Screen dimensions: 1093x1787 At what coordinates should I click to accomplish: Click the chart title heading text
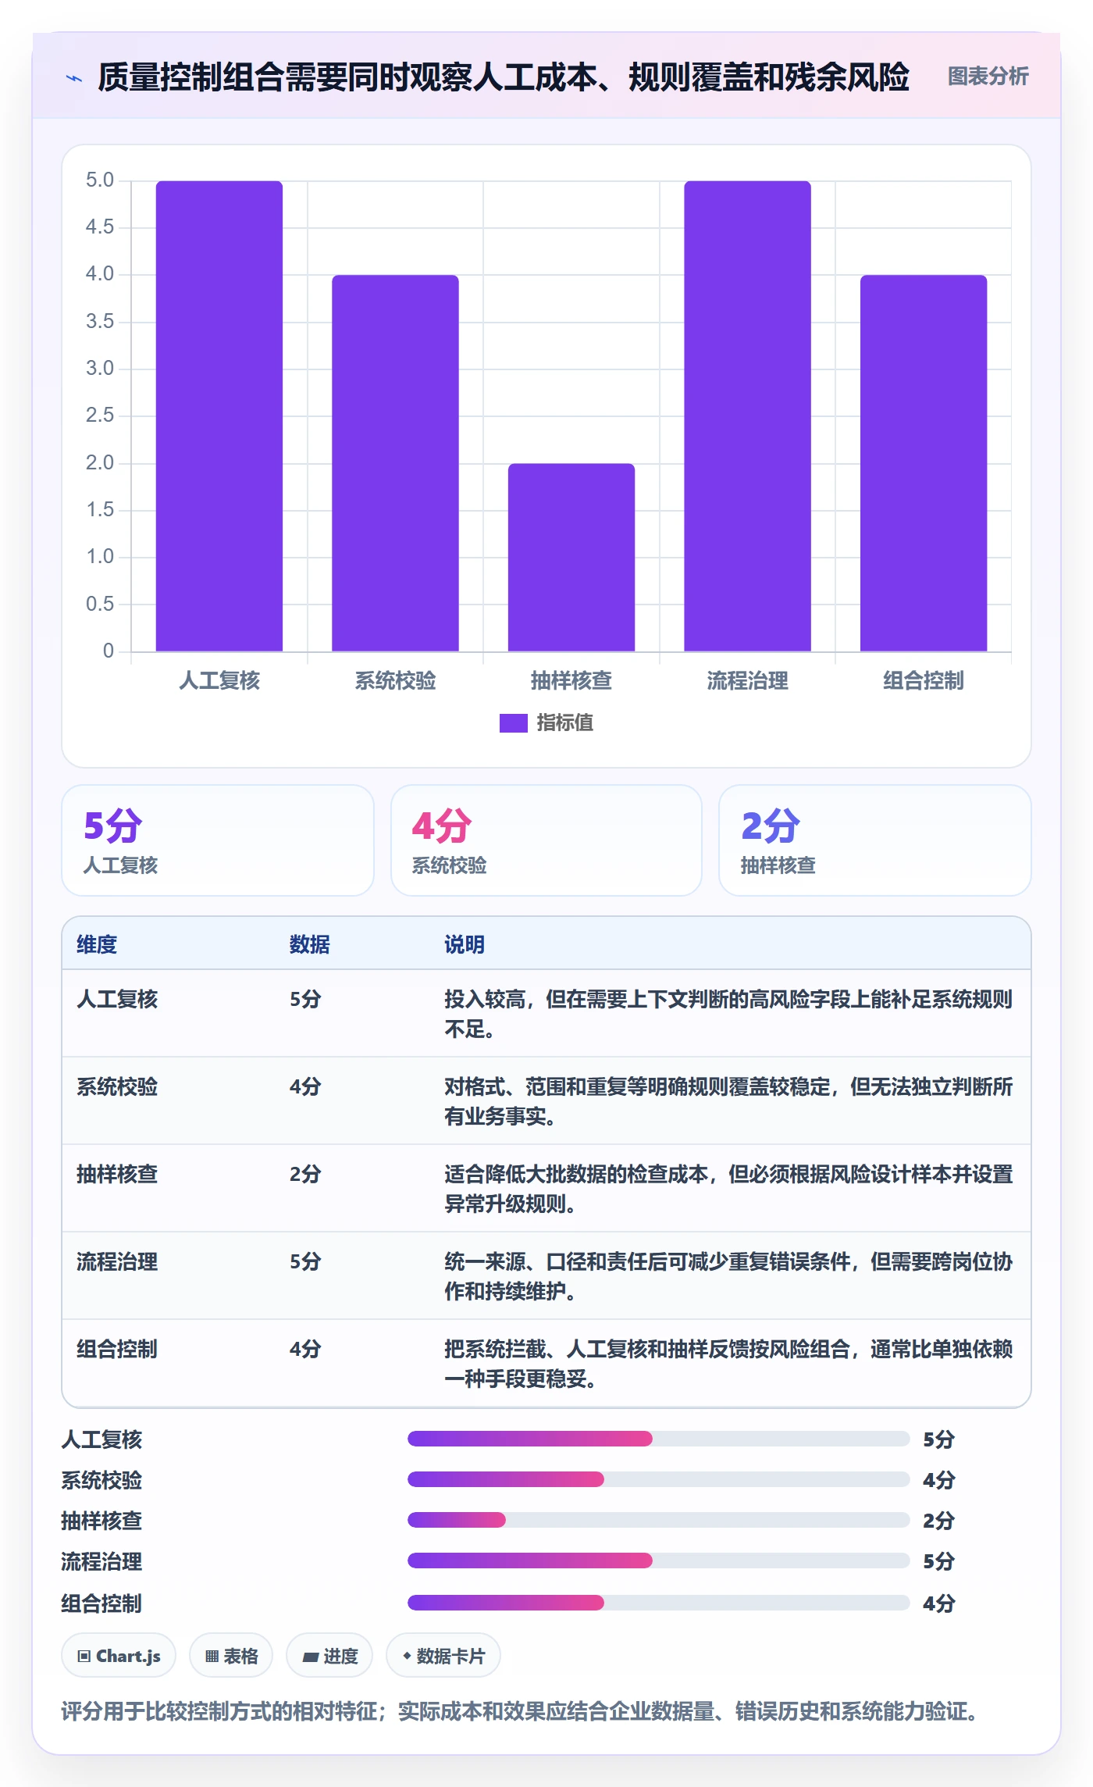[504, 77]
